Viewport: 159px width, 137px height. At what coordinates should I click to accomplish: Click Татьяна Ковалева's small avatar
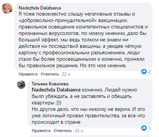21,85
